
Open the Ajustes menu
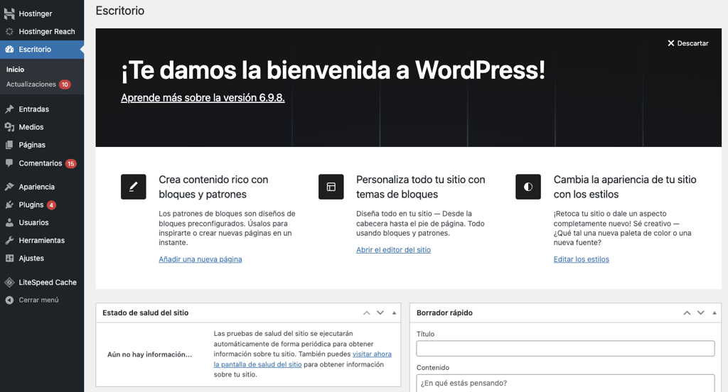click(42, 258)
